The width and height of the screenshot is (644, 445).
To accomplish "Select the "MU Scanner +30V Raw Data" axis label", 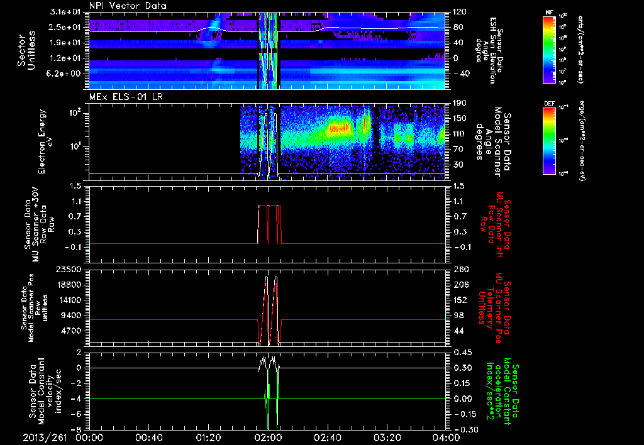I will point(40,225).
